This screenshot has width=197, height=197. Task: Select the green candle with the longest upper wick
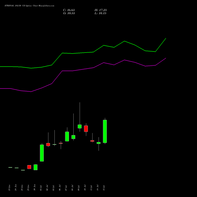80,126
